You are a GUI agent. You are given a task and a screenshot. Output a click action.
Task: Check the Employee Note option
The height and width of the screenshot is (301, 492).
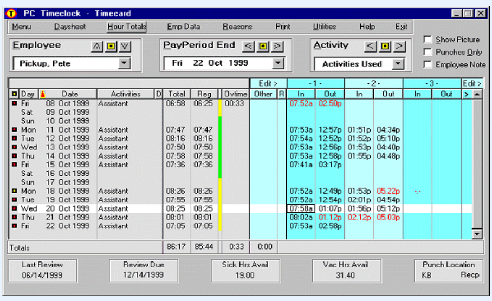(428, 64)
